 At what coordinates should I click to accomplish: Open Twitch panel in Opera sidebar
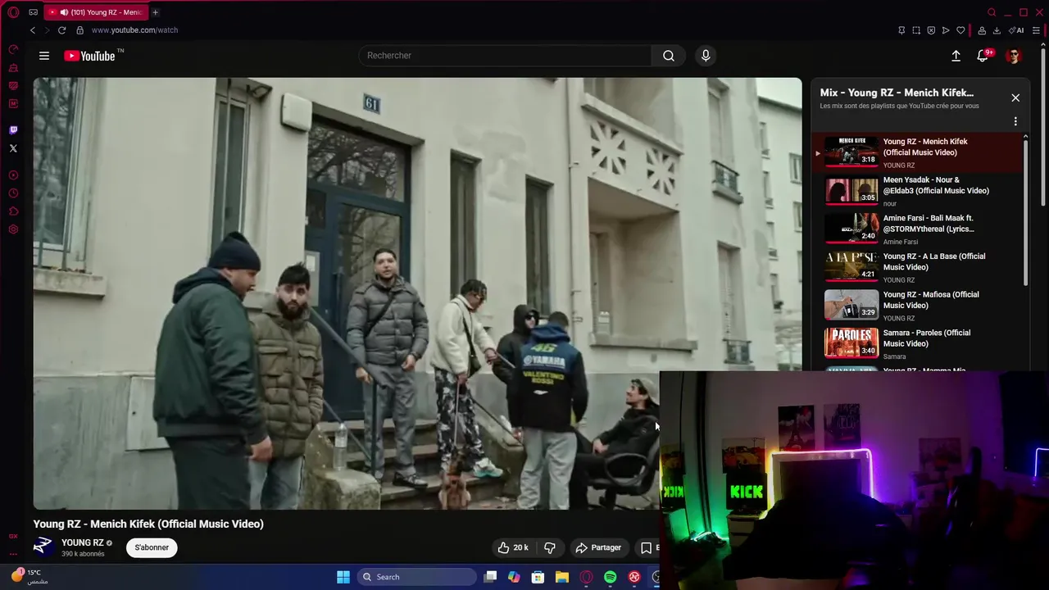(13, 129)
